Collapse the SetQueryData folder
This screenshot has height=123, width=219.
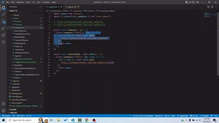pos(20,43)
